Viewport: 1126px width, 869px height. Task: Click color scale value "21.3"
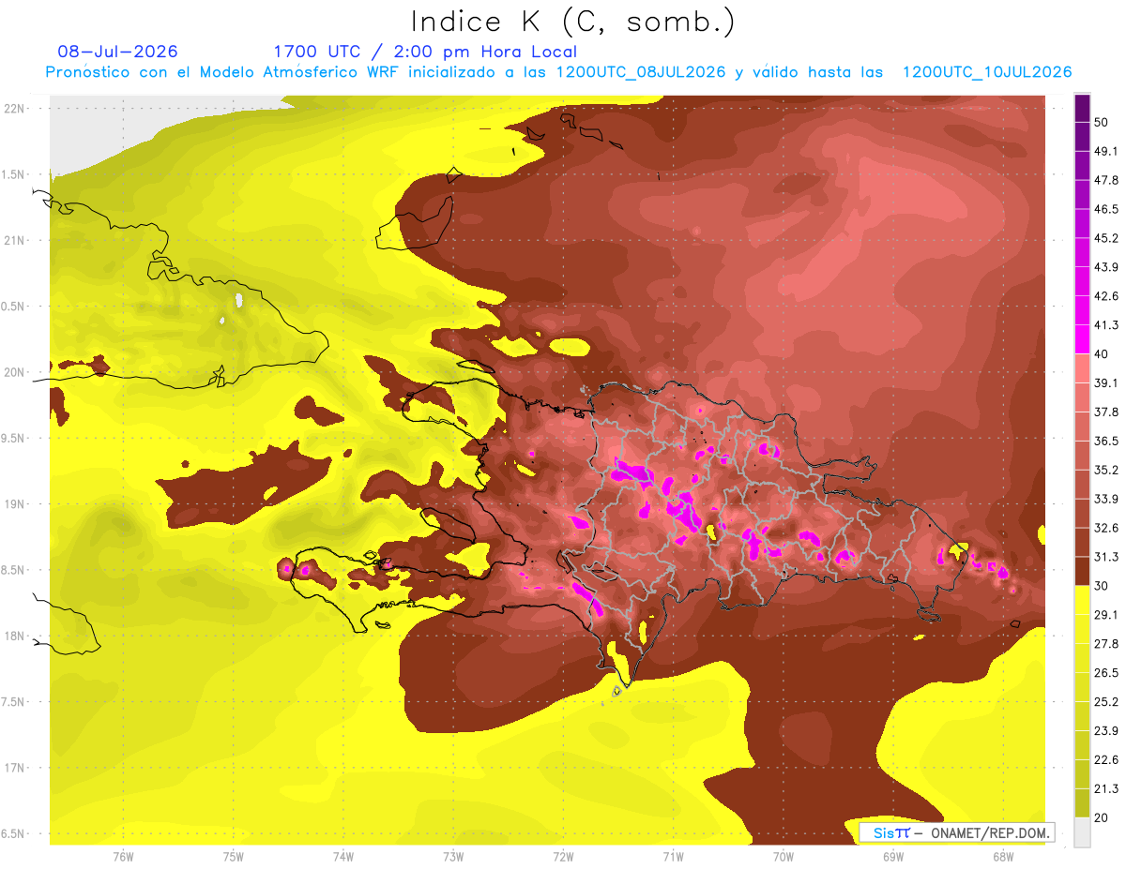click(x=1105, y=789)
